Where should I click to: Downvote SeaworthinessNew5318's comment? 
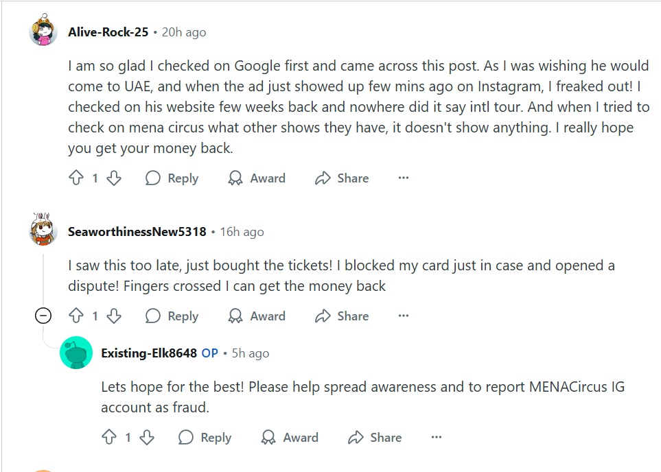tap(114, 316)
